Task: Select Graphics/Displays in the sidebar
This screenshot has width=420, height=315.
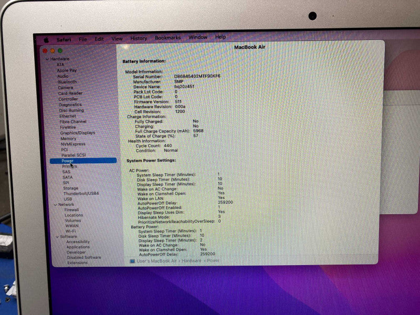Action: tap(77, 133)
